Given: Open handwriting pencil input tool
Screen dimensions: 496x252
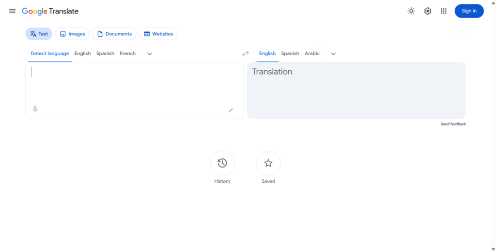Looking at the screenshot, I should click(x=231, y=110).
